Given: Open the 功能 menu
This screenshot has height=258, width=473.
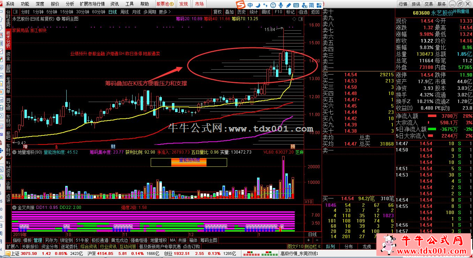Looking at the screenshot, I should tap(25, 4).
